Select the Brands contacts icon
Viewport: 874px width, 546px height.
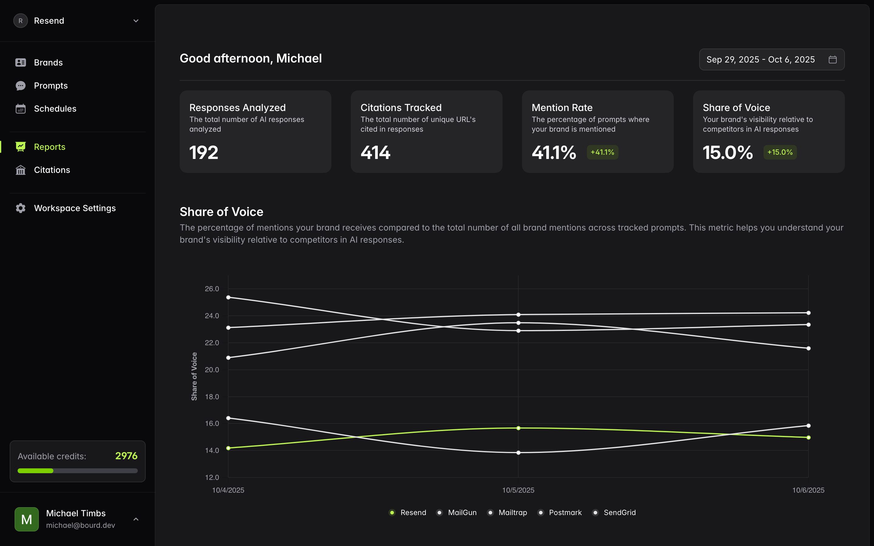(21, 62)
